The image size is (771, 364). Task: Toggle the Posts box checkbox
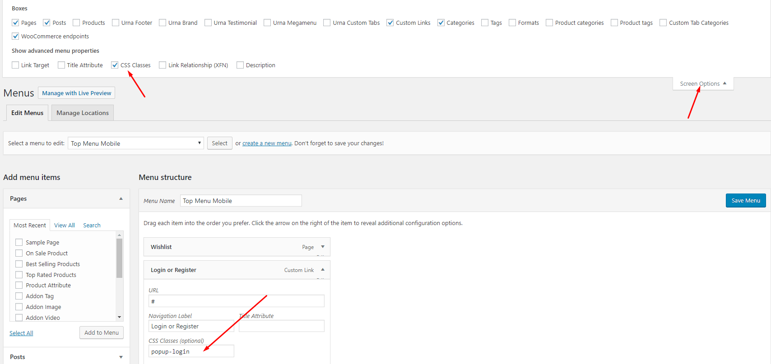coord(46,23)
